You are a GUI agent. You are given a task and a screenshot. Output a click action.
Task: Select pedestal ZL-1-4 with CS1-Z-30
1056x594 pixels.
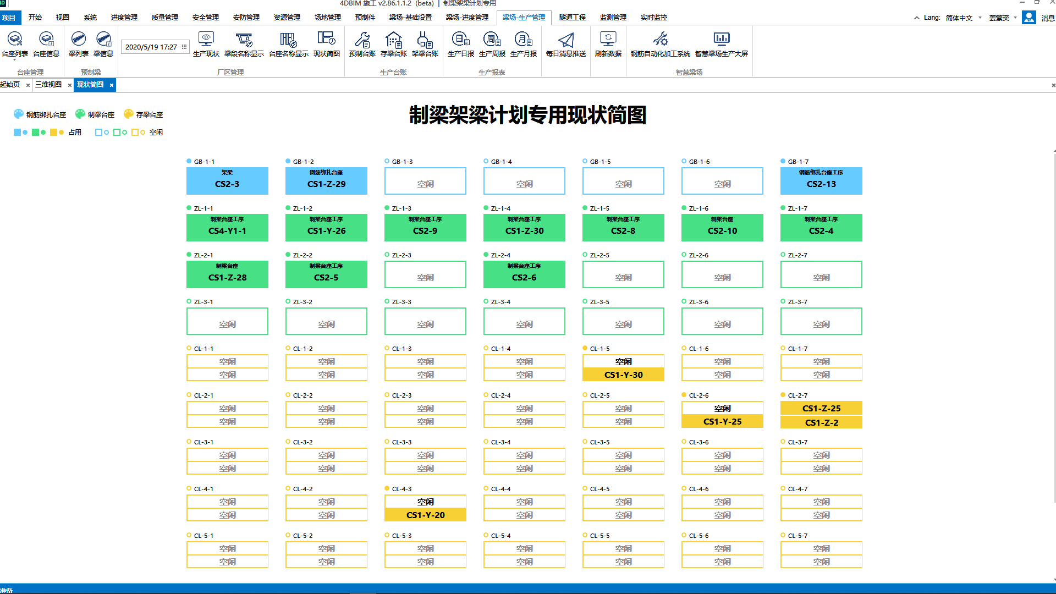tap(524, 228)
